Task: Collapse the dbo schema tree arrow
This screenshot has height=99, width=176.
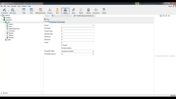Action: pyautogui.click(x=4, y=22)
